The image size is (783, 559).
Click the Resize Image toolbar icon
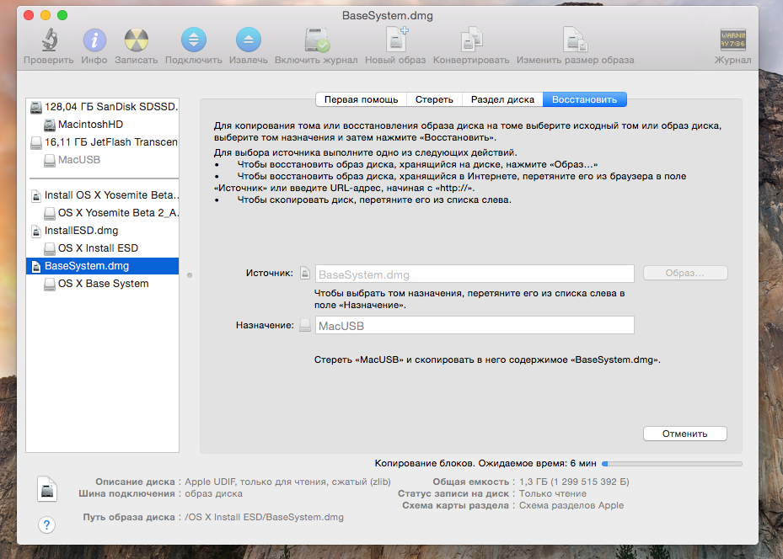pyautogui.click(x=575, y=40)
